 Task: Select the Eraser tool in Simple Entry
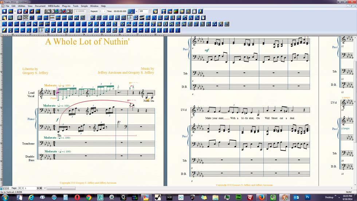pos(4,30)
